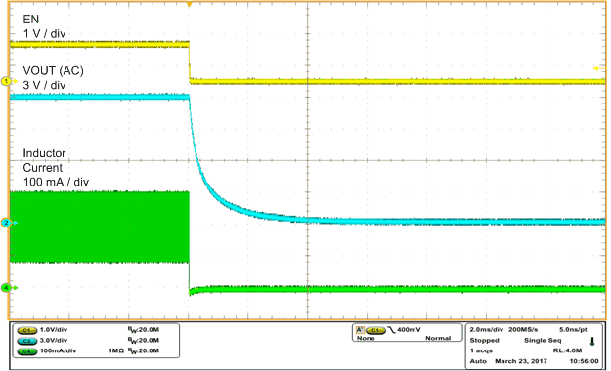Click the falling edge slope icon
611x371 pixels.
point(391,330)
